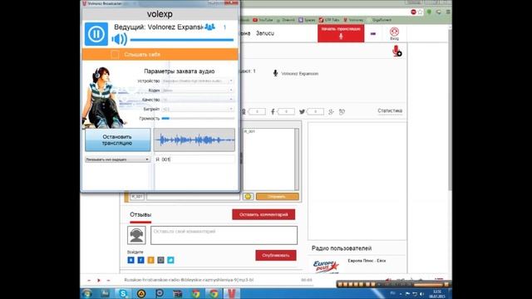Open the Spaces bookmark in browser bar
The height and width of the screenshot is (299, 532).
click(307, 20)
